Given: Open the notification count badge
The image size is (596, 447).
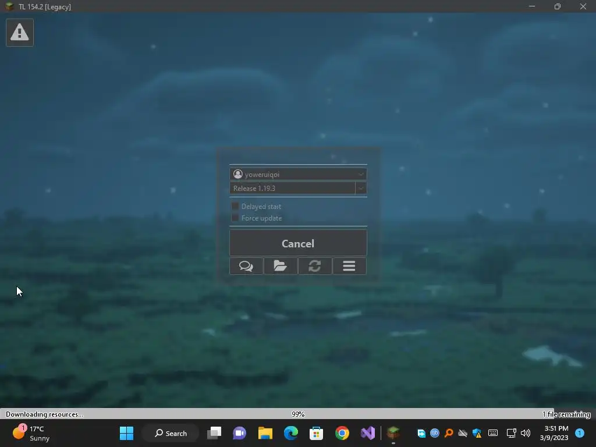Looking at the screenshot, I should (x=580, y=433).
